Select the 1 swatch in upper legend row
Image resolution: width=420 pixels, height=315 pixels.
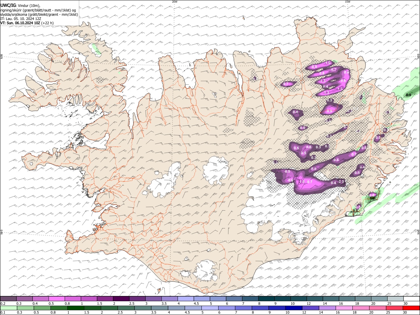pyautogui.click(x=89, y=299)
